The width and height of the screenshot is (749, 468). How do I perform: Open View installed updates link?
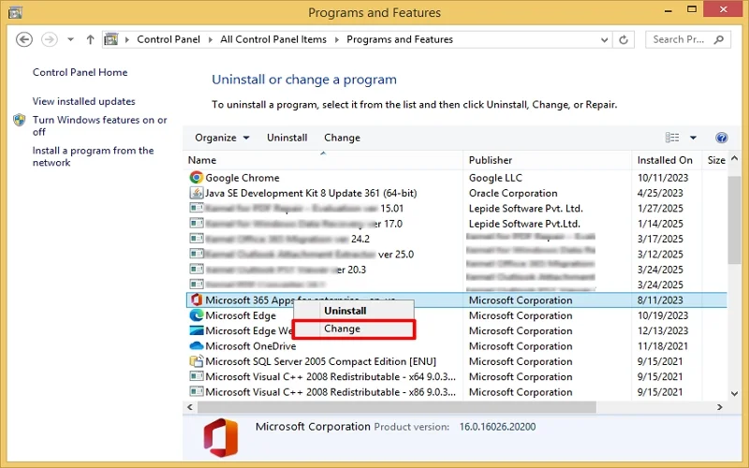coord(83,101)
